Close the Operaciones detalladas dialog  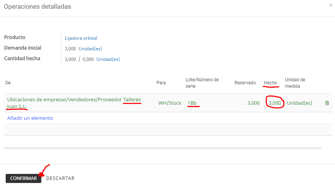(330, 5)
